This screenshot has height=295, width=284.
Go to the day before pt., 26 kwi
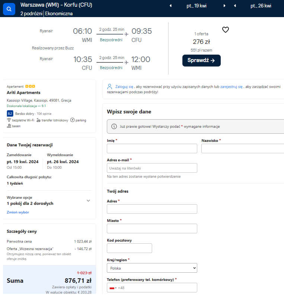(235, 6)
